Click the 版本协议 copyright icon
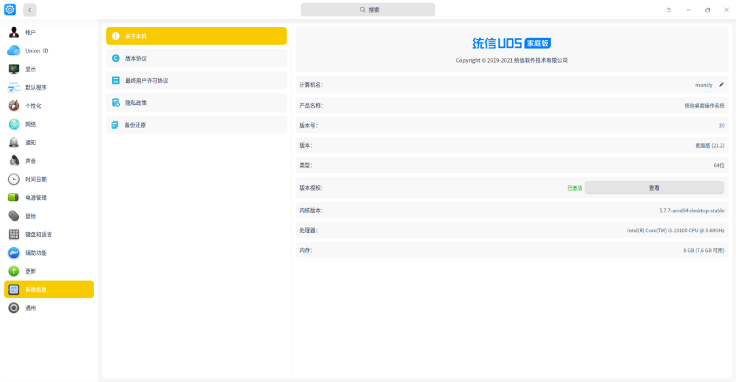Viewport: 736px width, 382px height. pyautogui.click(x=115, y=58)
